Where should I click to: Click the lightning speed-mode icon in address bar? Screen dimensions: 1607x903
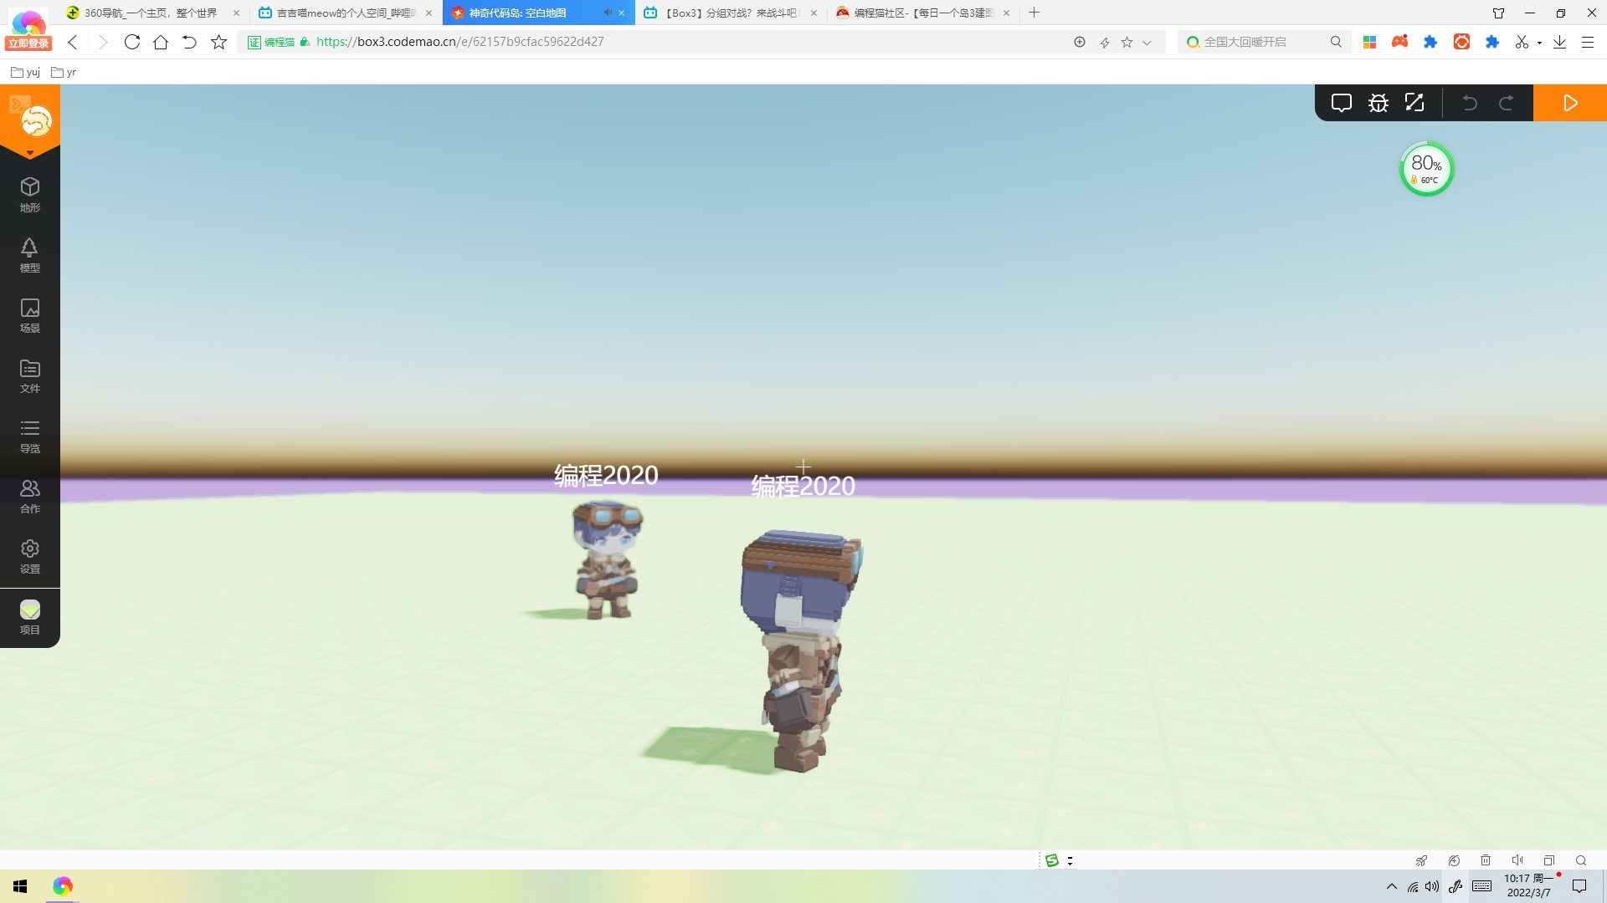(x=1104, y=42)
